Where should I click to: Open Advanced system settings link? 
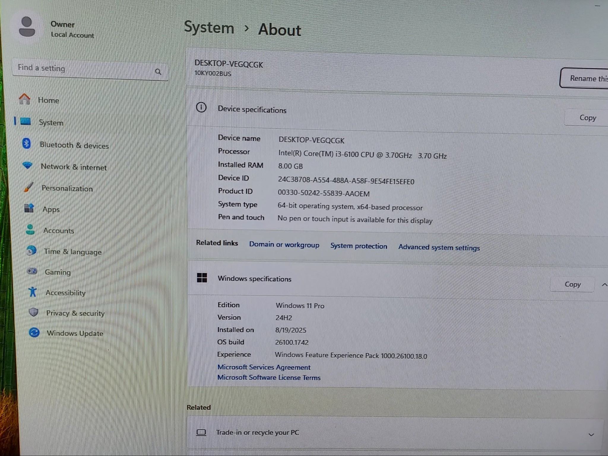[x=439, y=247]
